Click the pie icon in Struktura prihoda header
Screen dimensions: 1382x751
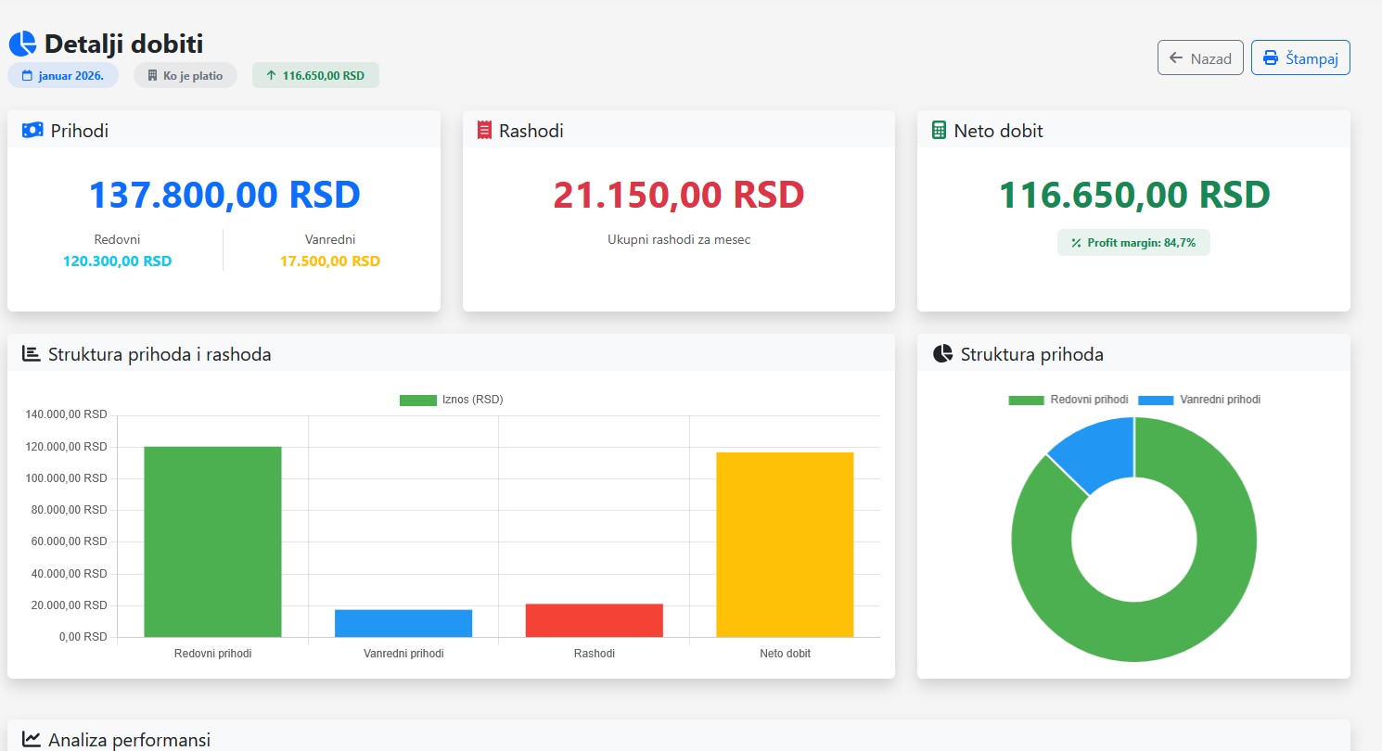[x=943, y=353]
